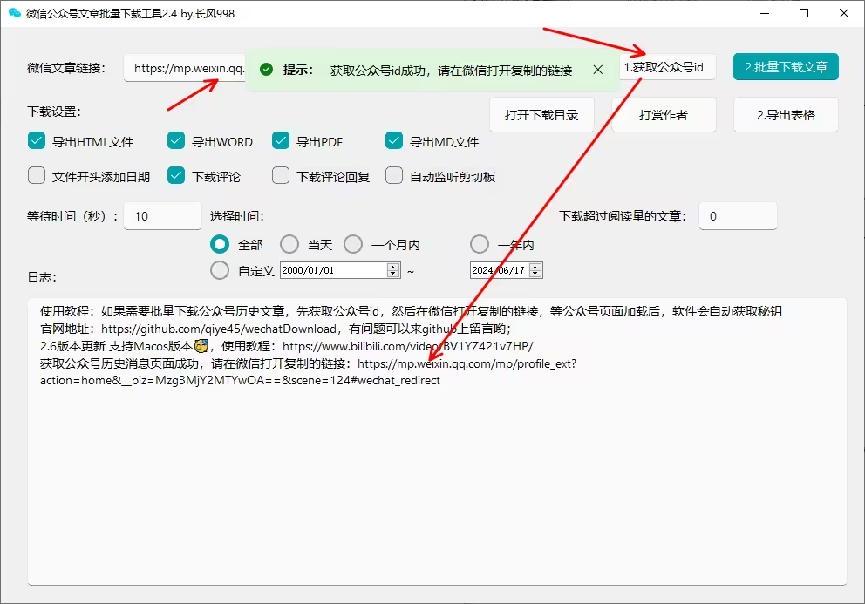865x604 pixels.
Task: Uncheck 导出MD文件 checkbox
Action: 394,141
